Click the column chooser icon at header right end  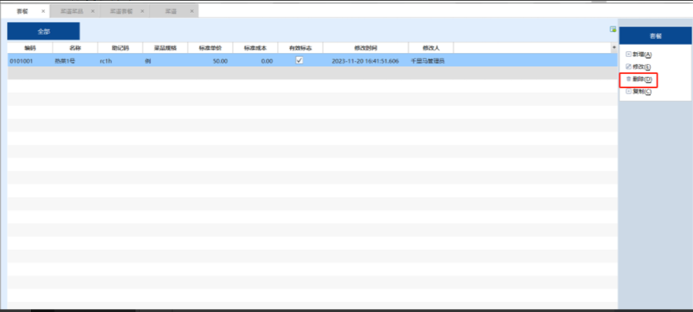613,48
